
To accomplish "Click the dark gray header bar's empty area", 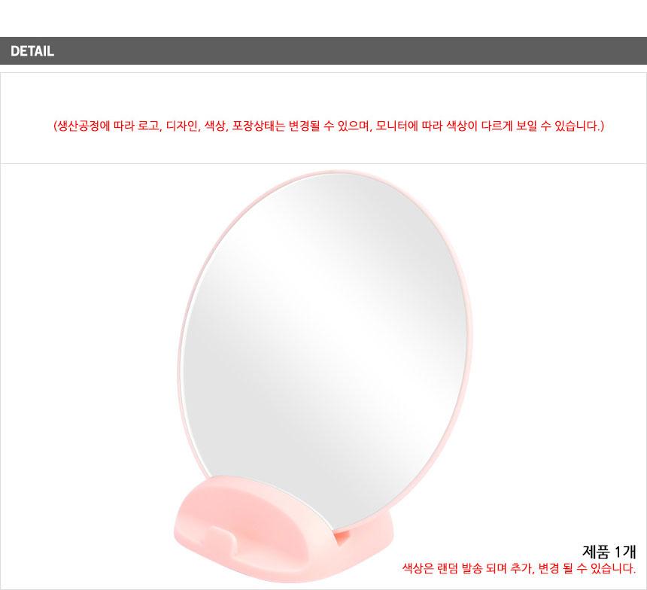I will pyautogui.click(x=351, y=50).
